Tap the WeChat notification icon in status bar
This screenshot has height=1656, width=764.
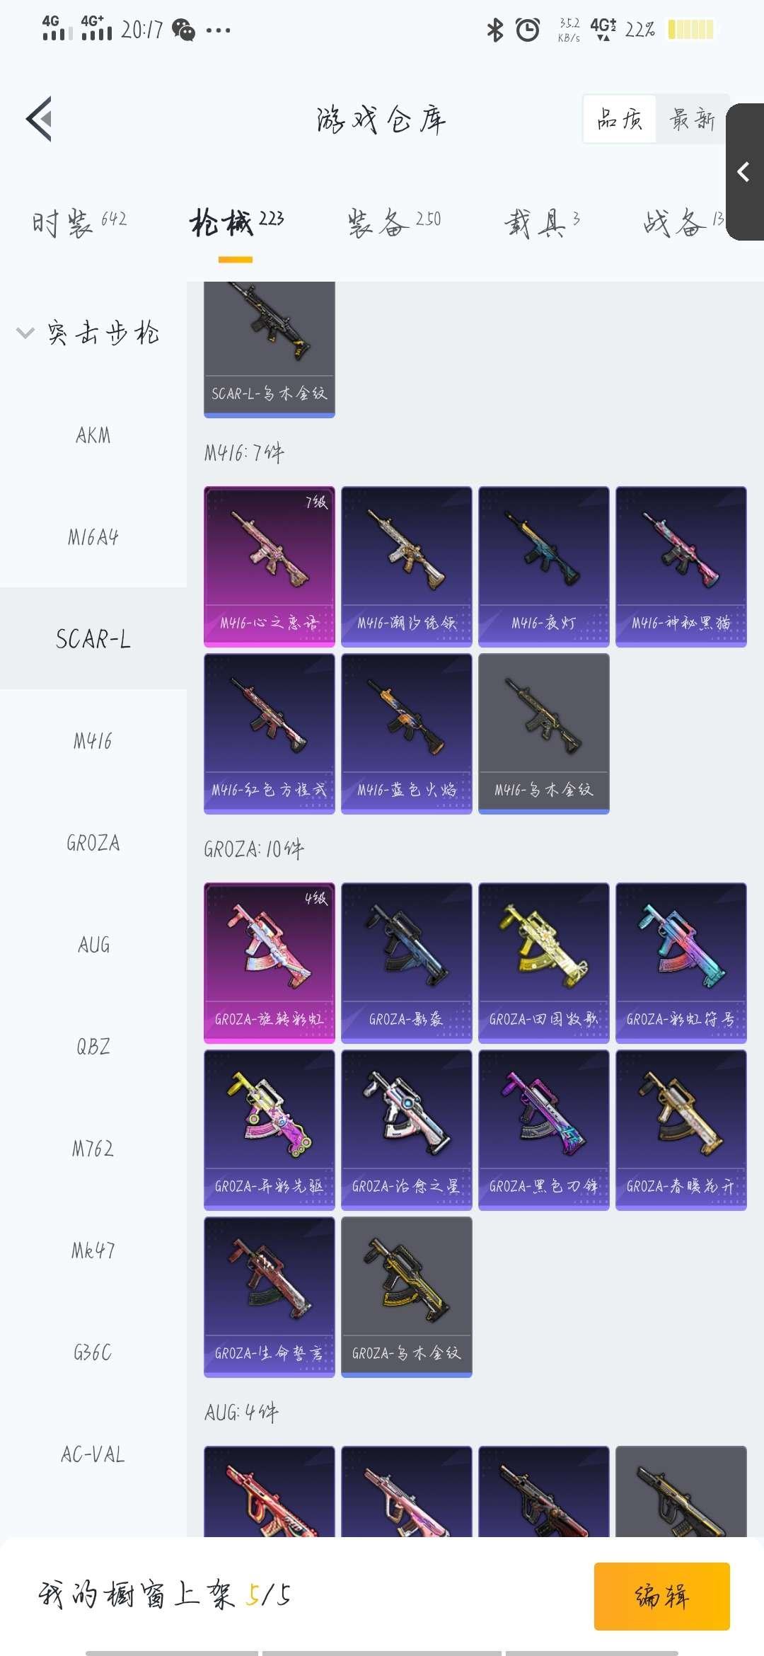click(183, 30)
